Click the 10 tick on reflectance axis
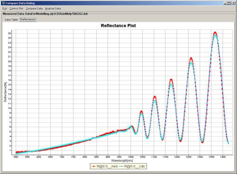This screenshot has height=174, width=237. point(9,108)
